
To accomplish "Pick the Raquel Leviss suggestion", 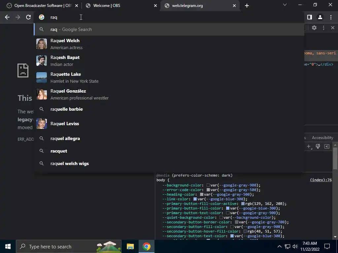I will point(169,124).
